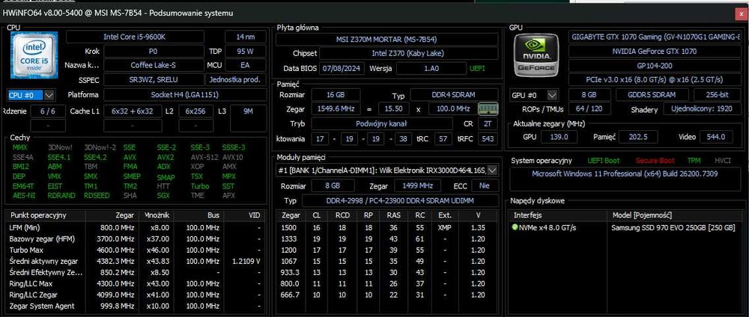Click the GP104-200 chip field
This screenshot has width=749, height=317.
tap(655, 66)
